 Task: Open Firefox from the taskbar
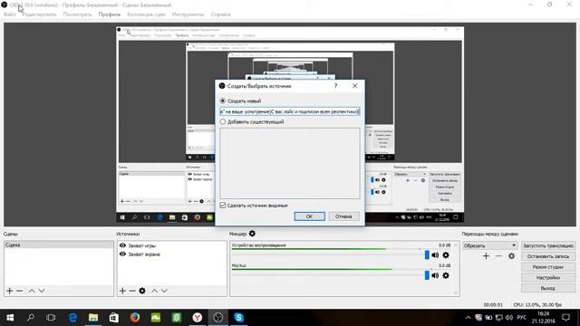[x=135, y=318]
